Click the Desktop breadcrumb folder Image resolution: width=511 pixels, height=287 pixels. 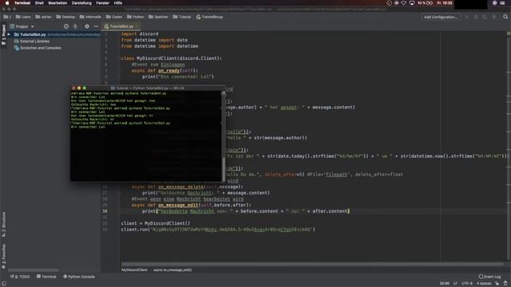pos(65,17)
